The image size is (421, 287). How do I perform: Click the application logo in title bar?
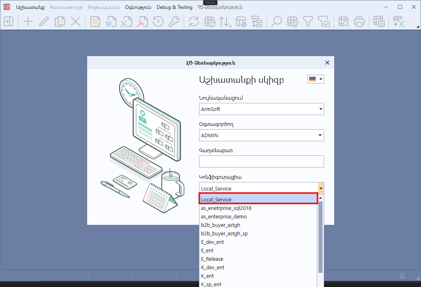tap(7, 7)
